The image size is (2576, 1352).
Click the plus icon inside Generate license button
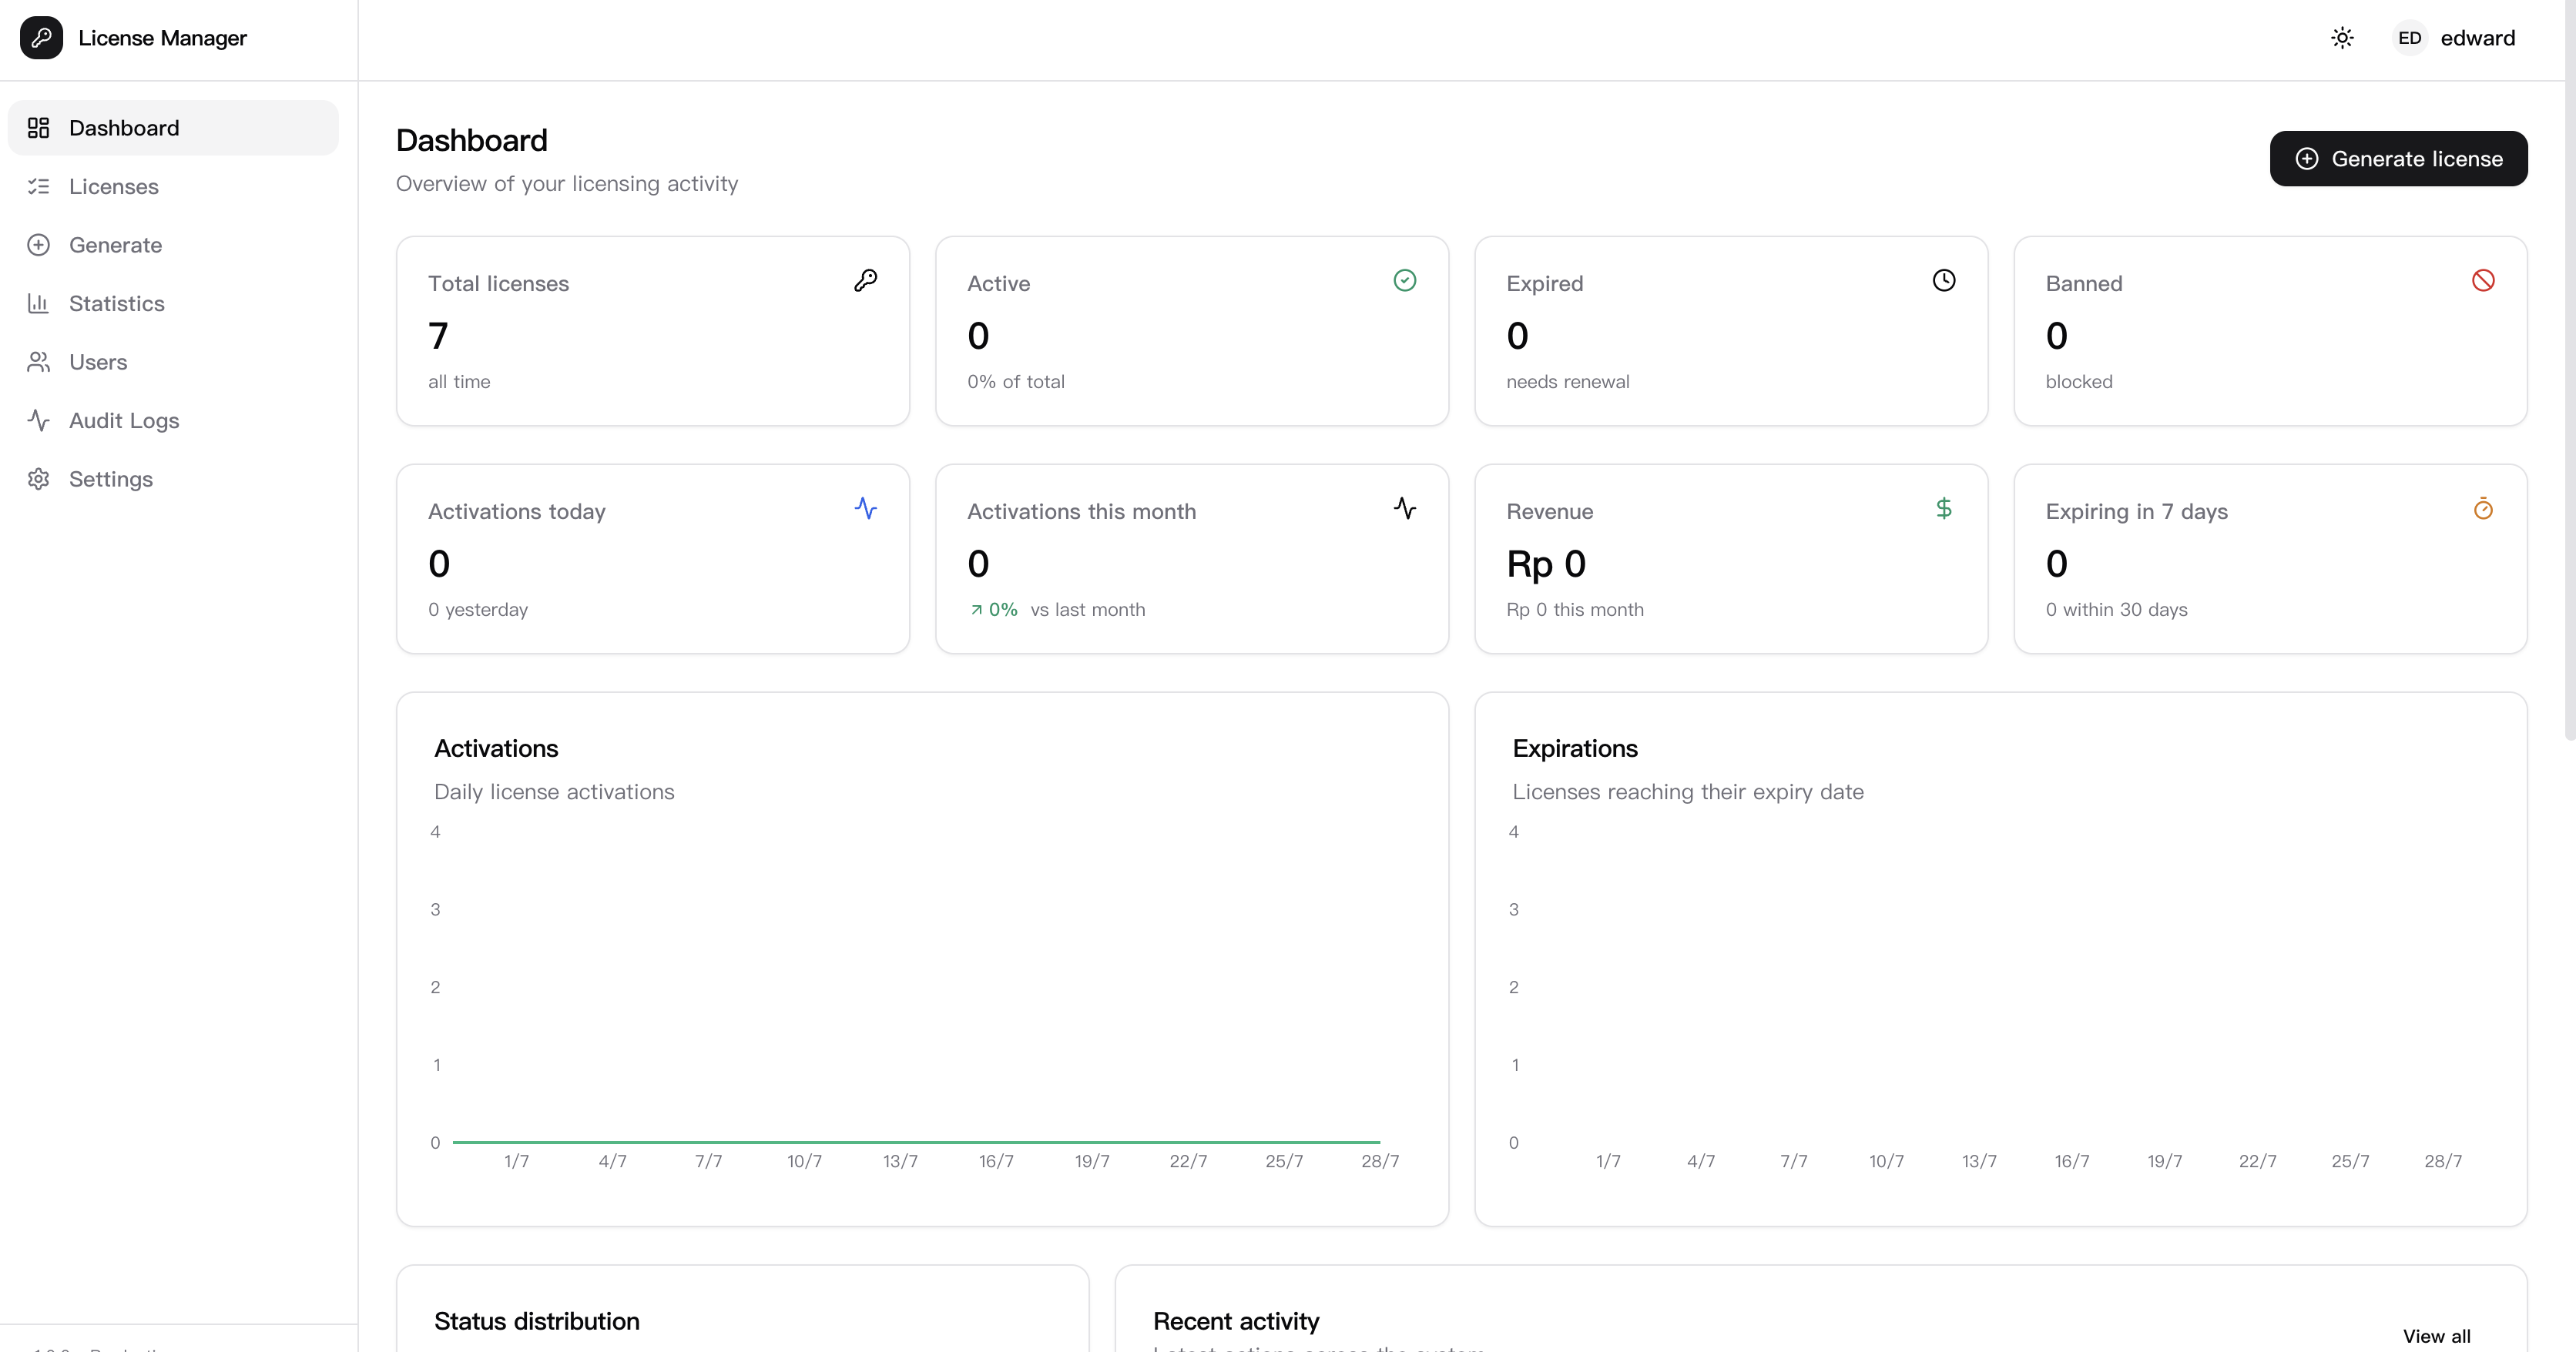tap(2307, 159)
